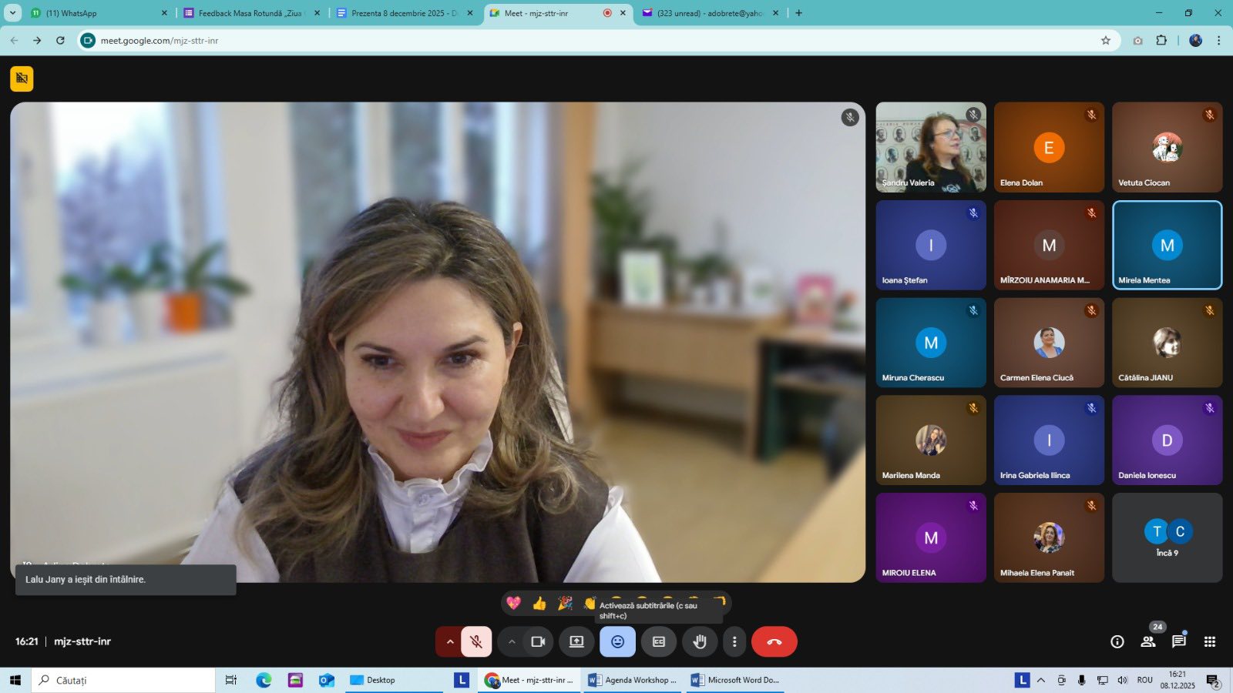1233x693 pixels.
Task: Open Agenda Workshop Word document in taskbar
Action: coord(633,680)
